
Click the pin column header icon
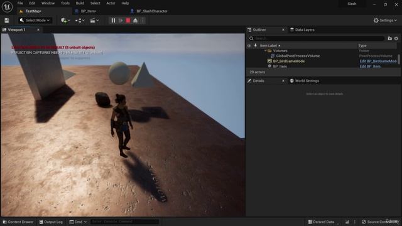point(256,46)
